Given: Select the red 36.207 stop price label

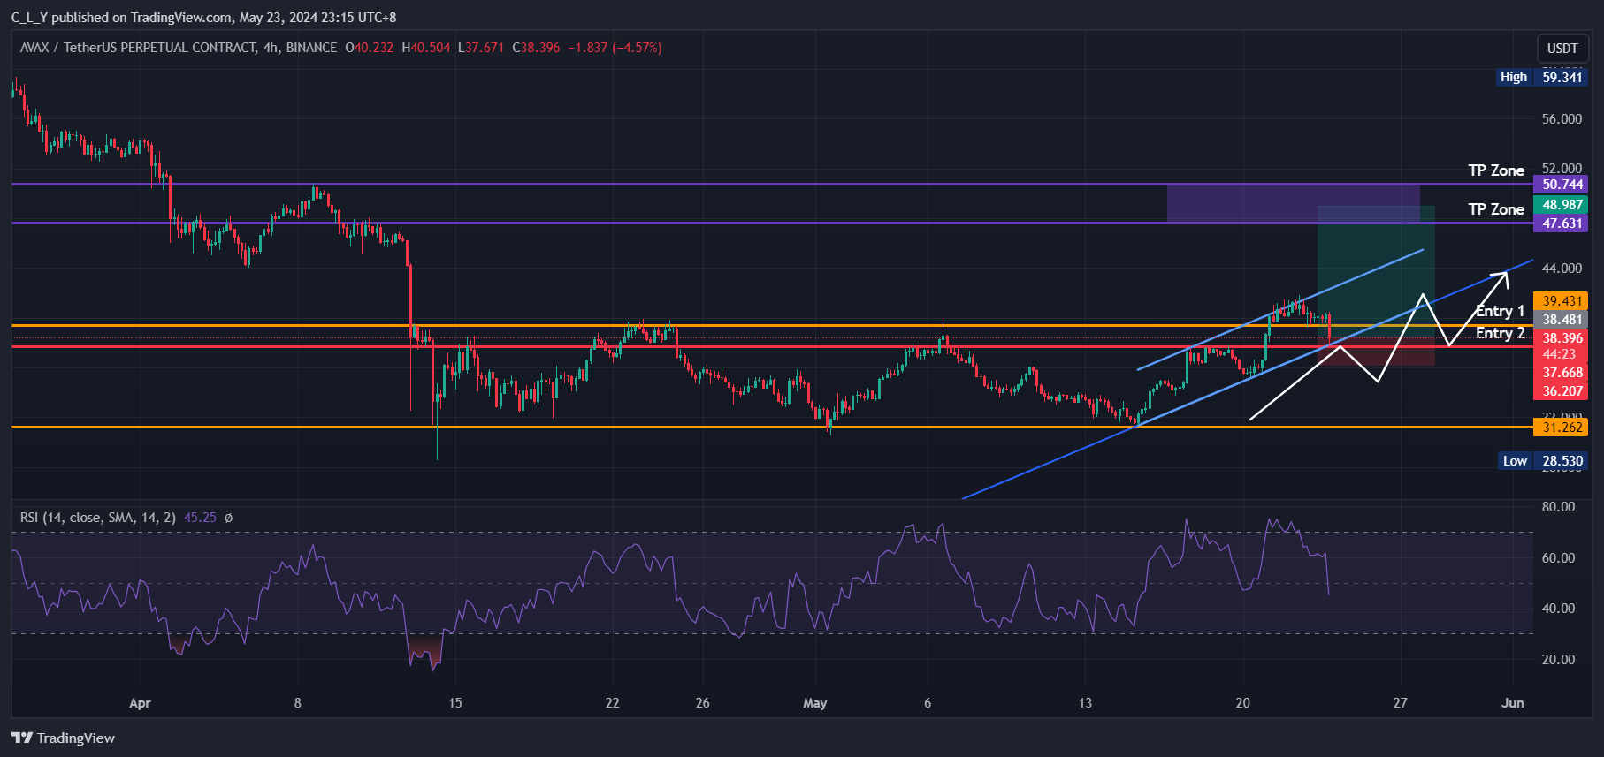Looking at the screenshot, I should 1562,391.
